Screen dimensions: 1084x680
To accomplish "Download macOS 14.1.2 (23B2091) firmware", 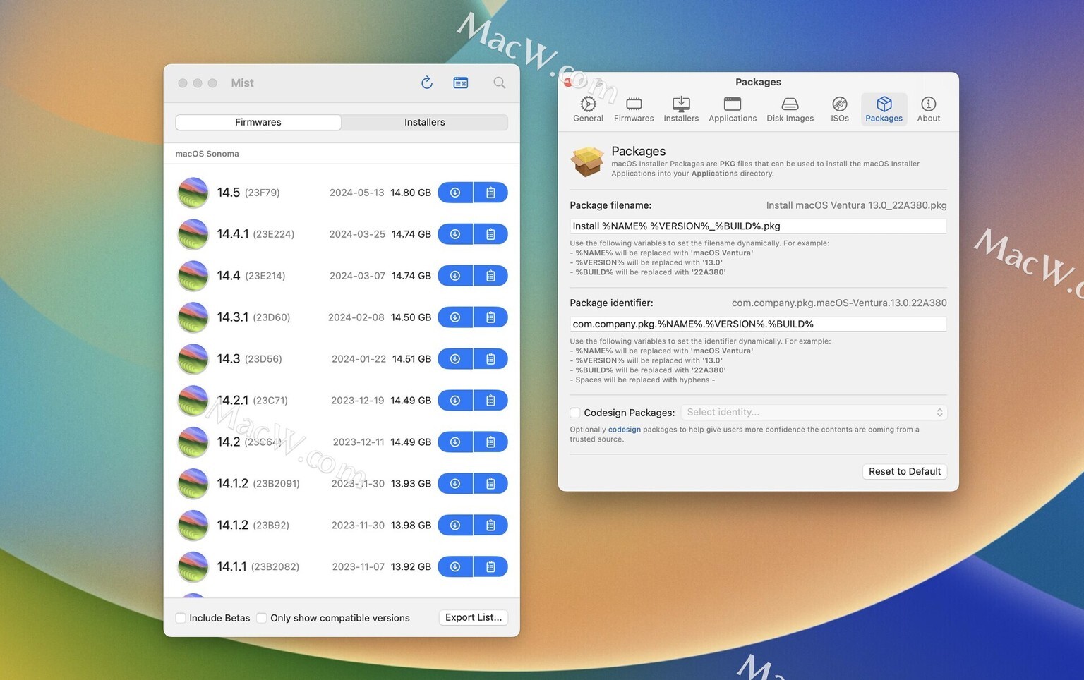I will [x=455, y=484].
